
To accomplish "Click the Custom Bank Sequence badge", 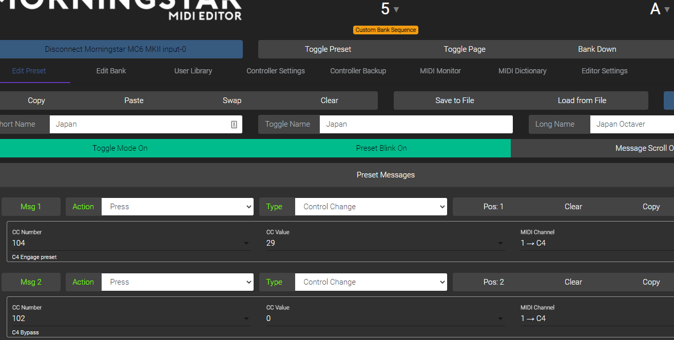I will [386, 30].
